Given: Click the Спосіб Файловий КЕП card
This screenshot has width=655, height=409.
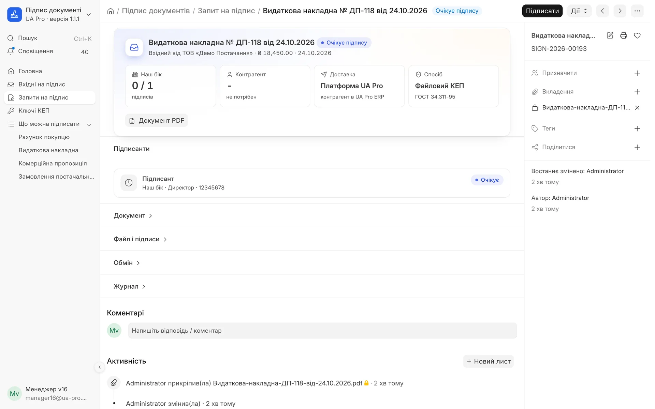Looking at the screenshot, I should 454,86.
